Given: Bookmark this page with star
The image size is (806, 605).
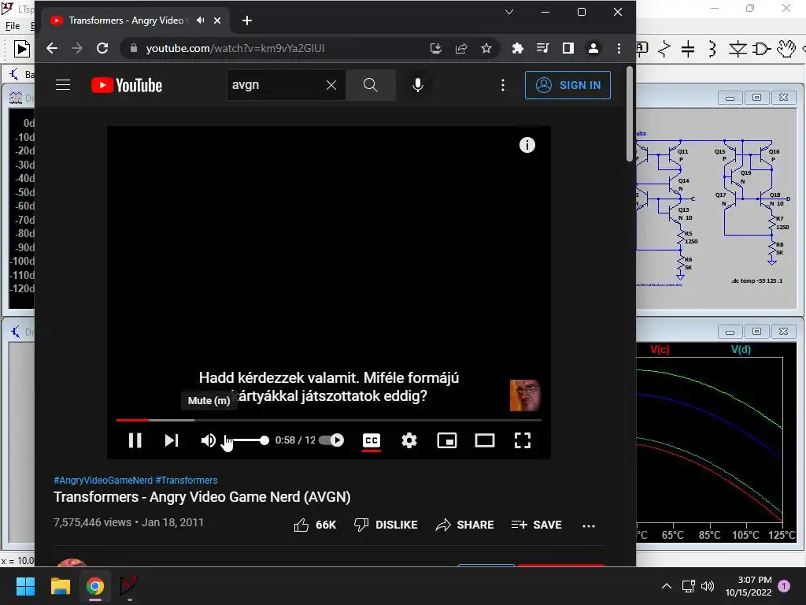Looking at the screenshot, I should pyautogui.click(x=486, y=48).
